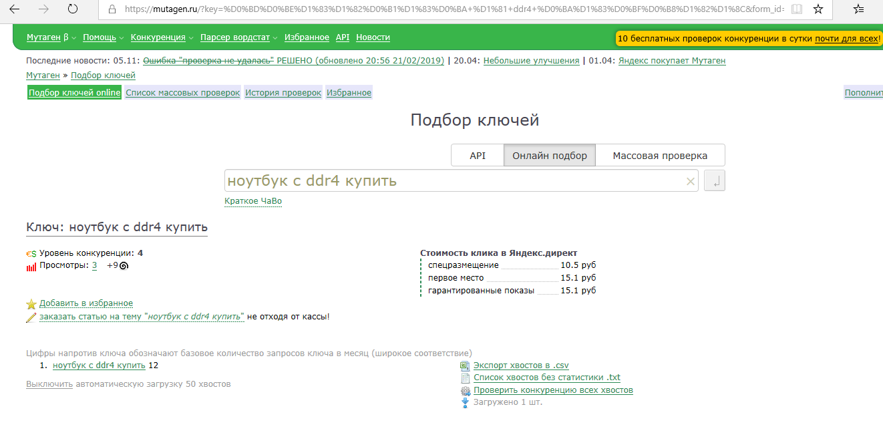Click the competition level currency icon
883x445 pixels.
pyautogui.click(x=31, y=254)
